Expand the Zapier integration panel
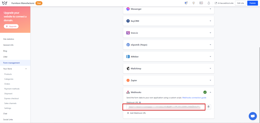Viewport: 260px width, 123px height. pyautogui.click(x=210, y=80)
